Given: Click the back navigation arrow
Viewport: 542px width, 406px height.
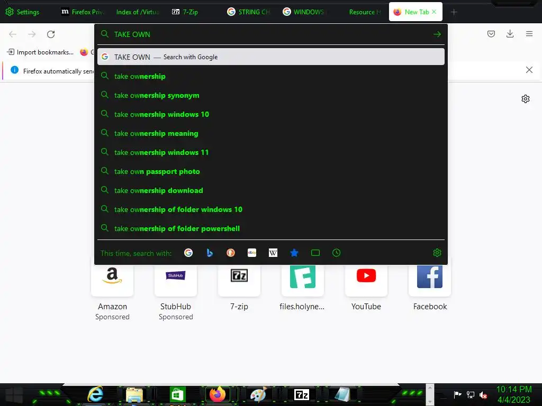Looking at the screenshot, I should (13, 34).
